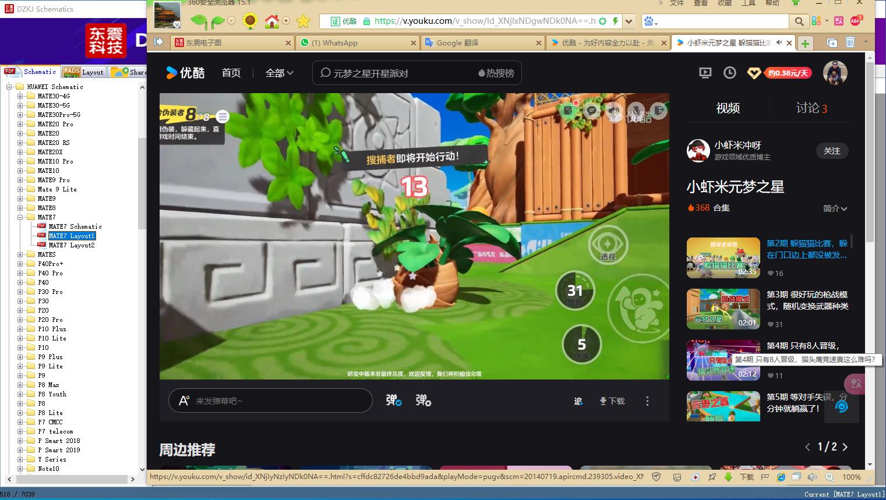Screen dimensions: 886x500
Task: Open a new browser tab with plus button
Action: pyautogui.click(x=805, y=43)
